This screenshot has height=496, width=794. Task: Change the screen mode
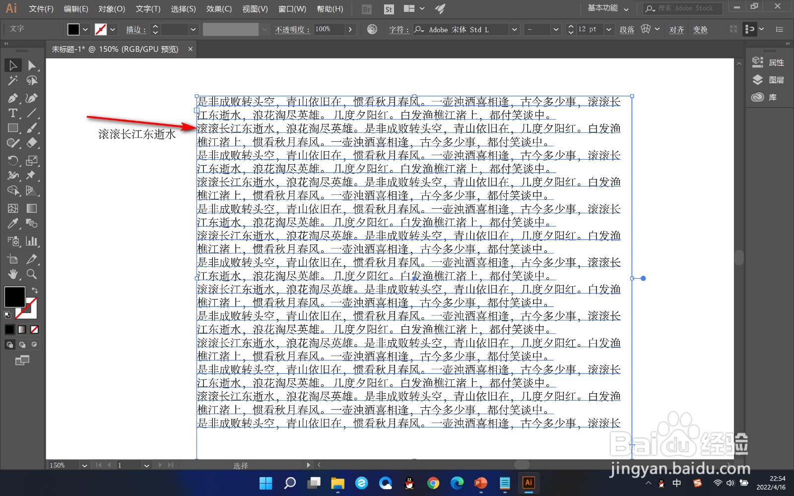(x=22, y=361)
